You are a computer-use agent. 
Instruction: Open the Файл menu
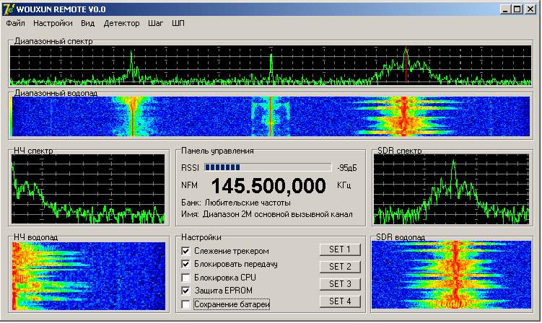point(15,24)
